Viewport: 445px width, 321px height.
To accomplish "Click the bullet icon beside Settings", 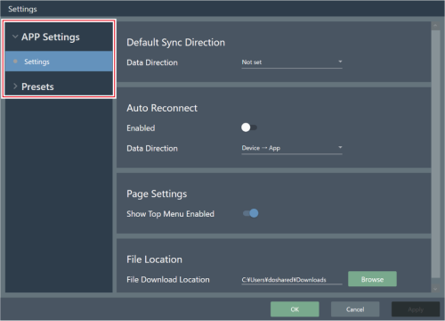I will (15, 62).
